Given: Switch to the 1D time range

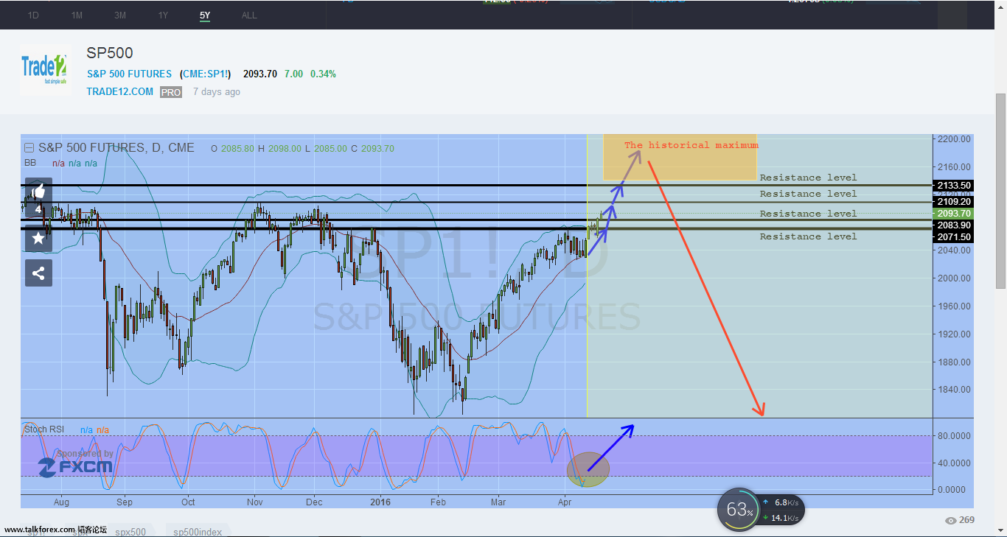Looking at the screenshot, I should click(x=33, y=15).
